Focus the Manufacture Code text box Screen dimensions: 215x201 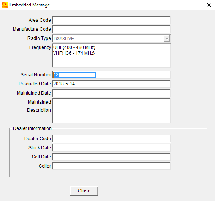coord(111,29)
